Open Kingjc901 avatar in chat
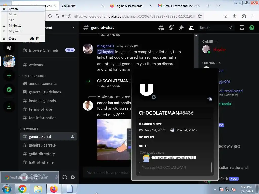 point(88,49)
